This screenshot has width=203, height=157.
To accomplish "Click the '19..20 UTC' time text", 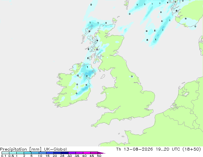I will (168, 149).
